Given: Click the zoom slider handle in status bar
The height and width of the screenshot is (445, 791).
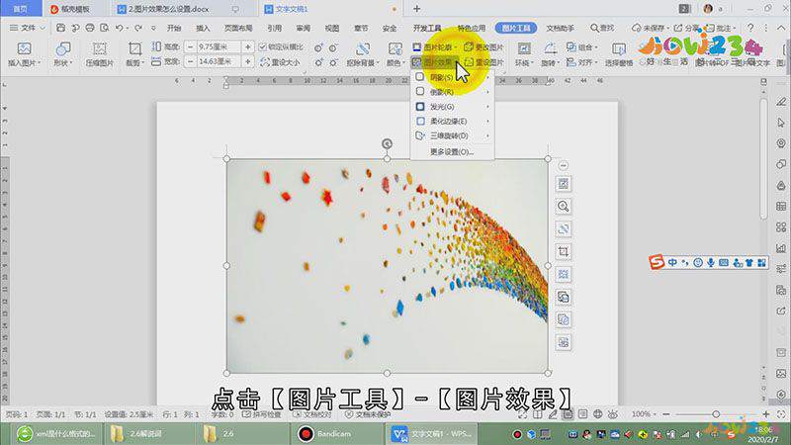Looking at the screenshot, I should tap(716, 414).
